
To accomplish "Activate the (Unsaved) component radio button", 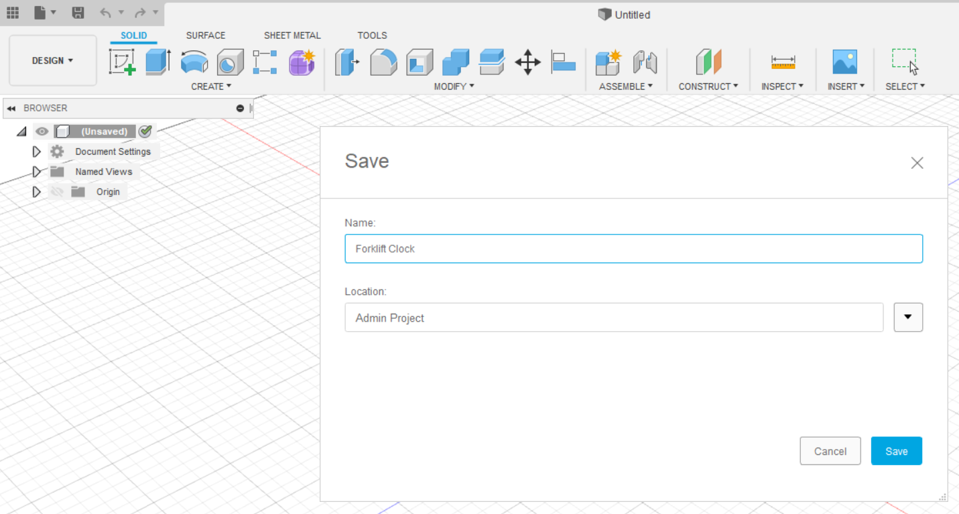I will tap(145, 131).
